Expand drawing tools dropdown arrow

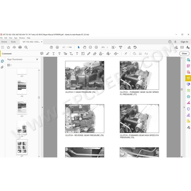click(118, 53)
